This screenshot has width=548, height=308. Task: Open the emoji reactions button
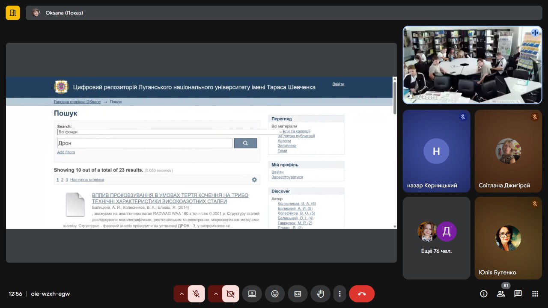pyautogui.click(x=275, y=294)
